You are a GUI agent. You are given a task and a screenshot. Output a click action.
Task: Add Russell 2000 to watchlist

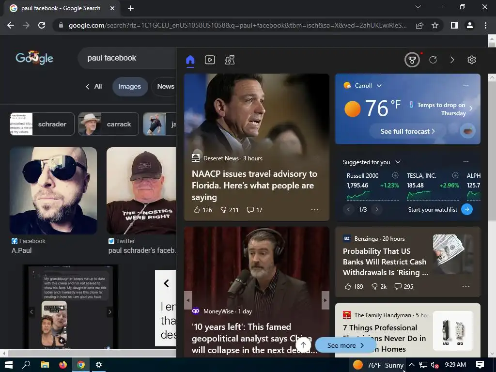pos(395,175)
